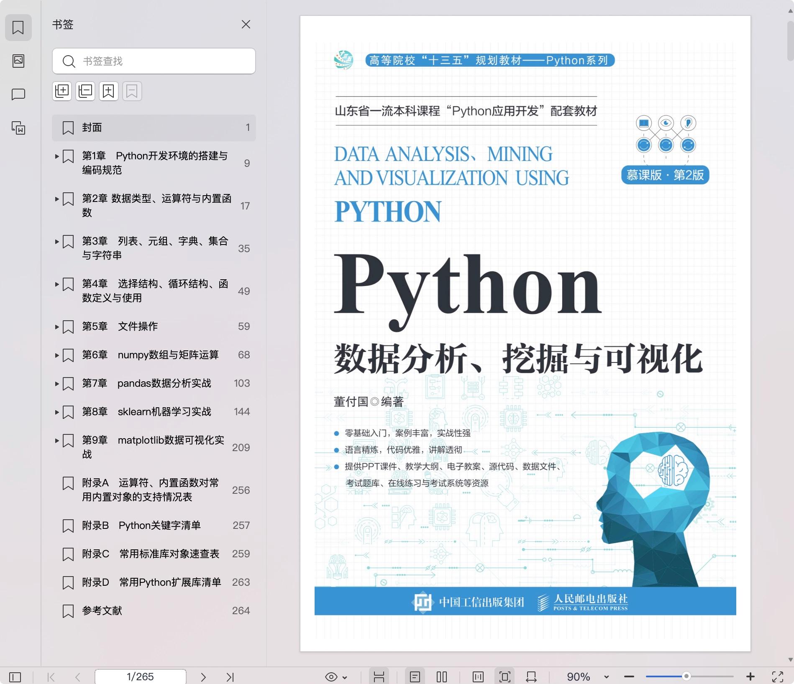Open the bookmarks sidebar panel
The width and height of the screenshot is (794, 684).
[18, 28]
